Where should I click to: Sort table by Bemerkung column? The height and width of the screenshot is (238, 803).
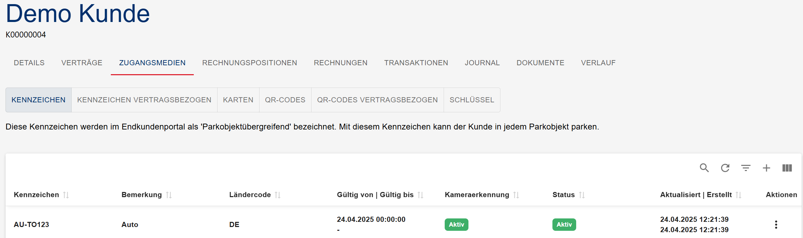(x=169, y=195)
